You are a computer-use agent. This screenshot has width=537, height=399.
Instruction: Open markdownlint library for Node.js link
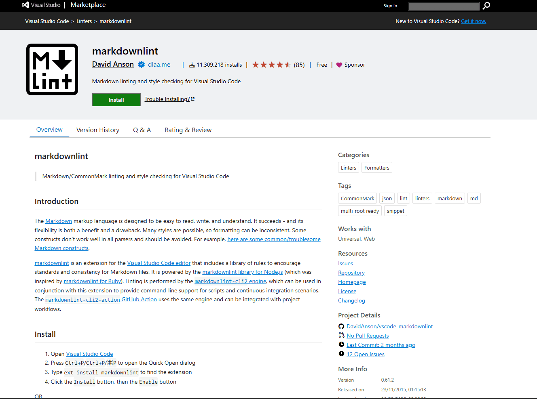pos(243,272)
